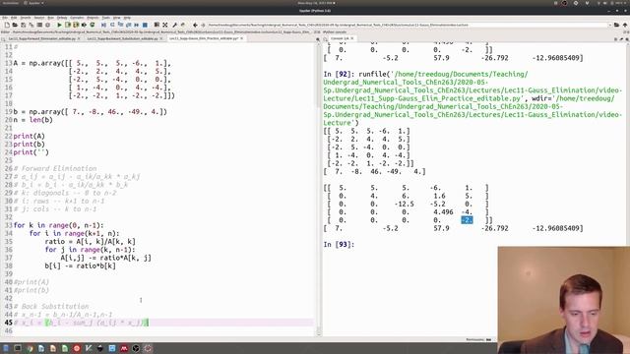Click the In [92]: runfile command text
630x354 pixels.
coord(472,98)
